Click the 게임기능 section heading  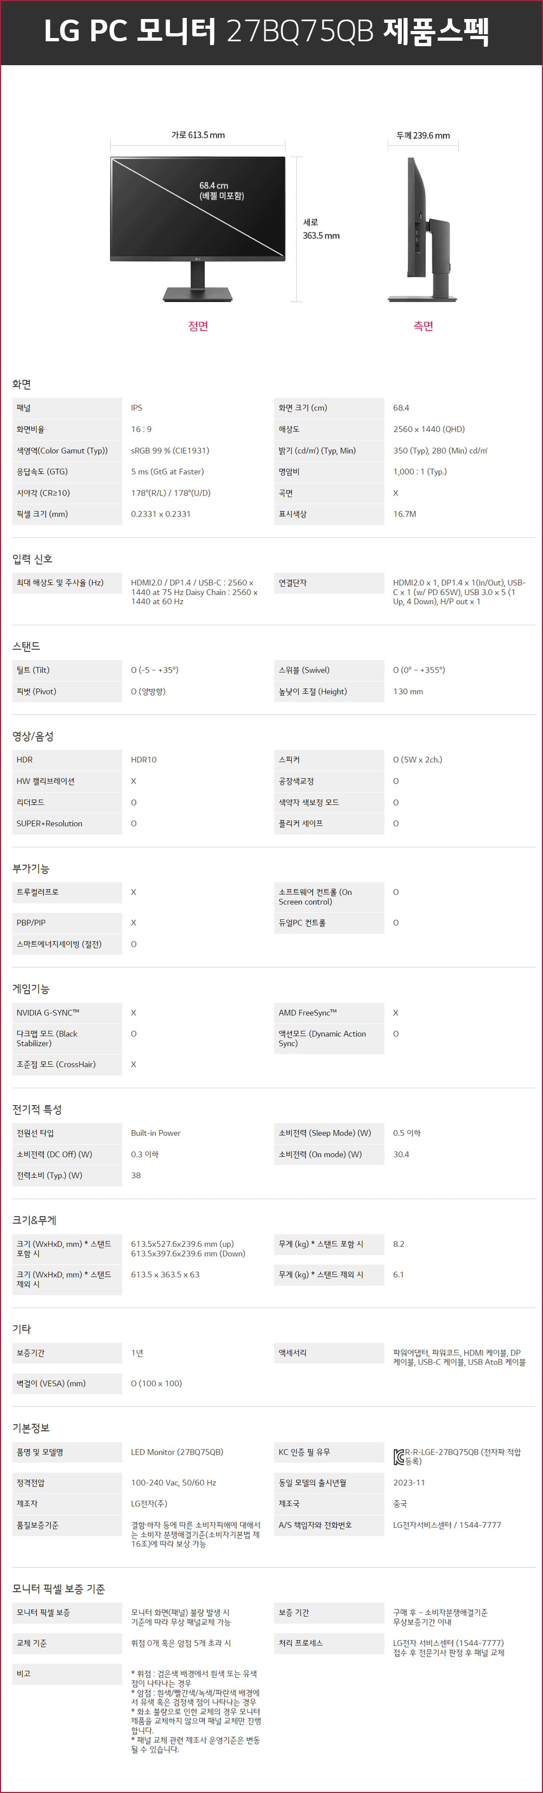[30, 988]
